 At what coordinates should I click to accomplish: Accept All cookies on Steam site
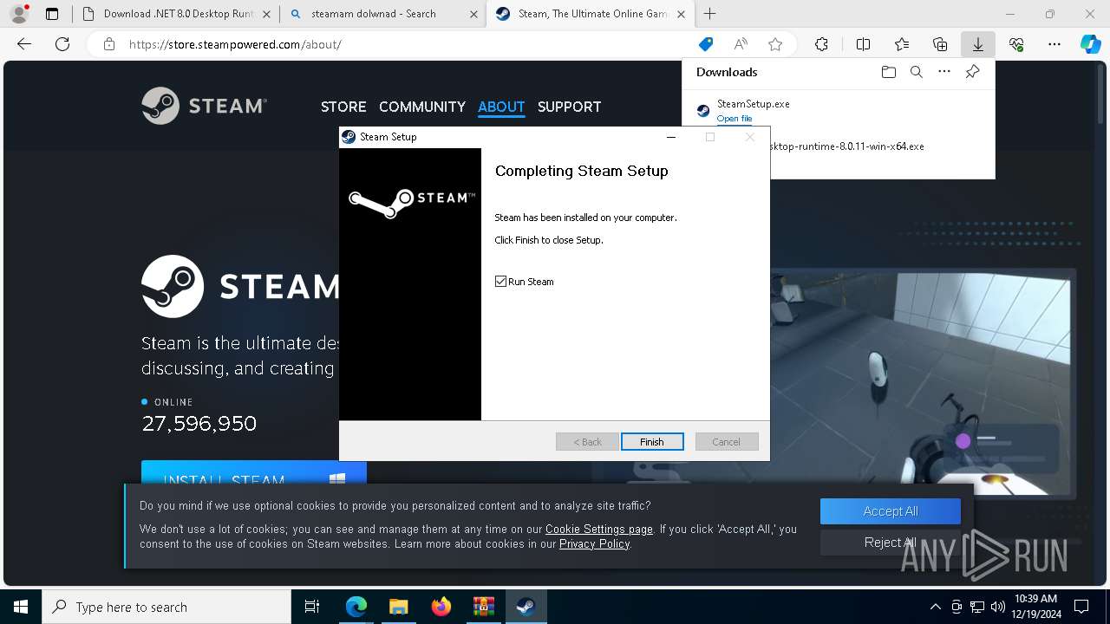click(891, 511)
